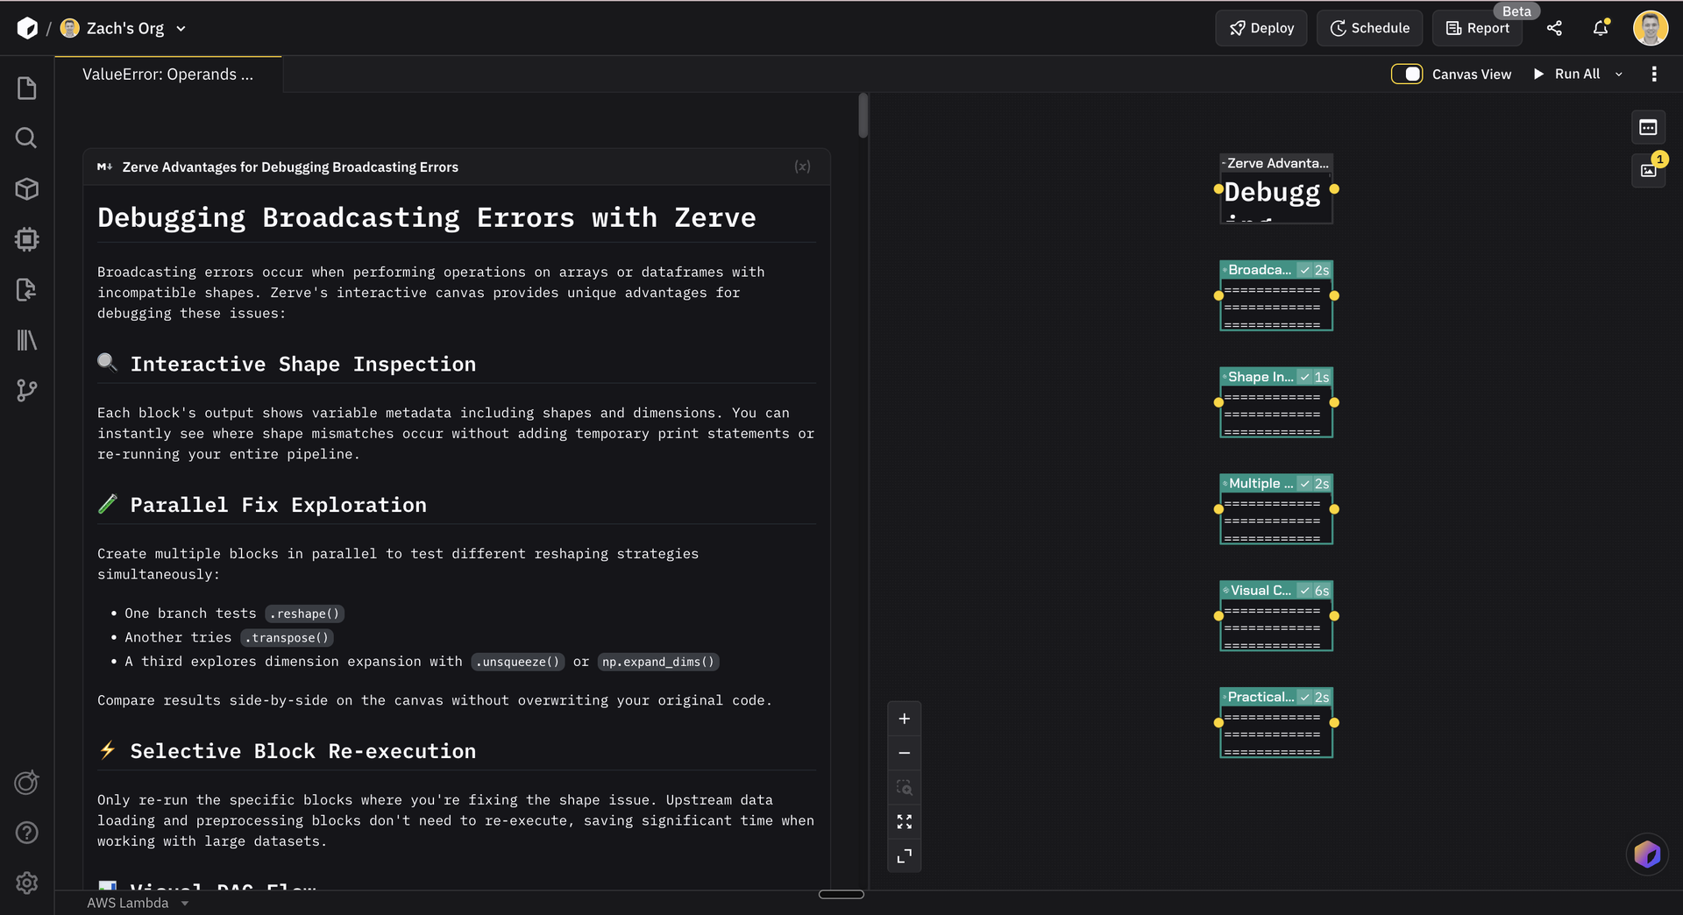
Task: Toggle the Canvas View switch
Action: 1407,74
